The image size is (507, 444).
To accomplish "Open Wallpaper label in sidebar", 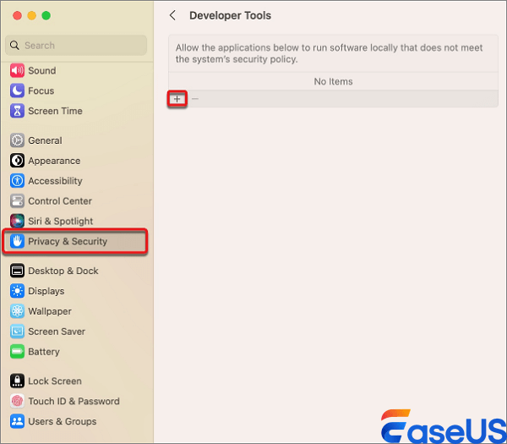I will point(50,311).
